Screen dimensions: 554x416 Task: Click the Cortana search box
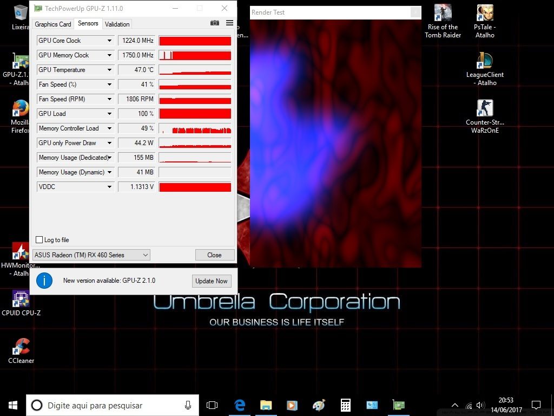point(113,405)
